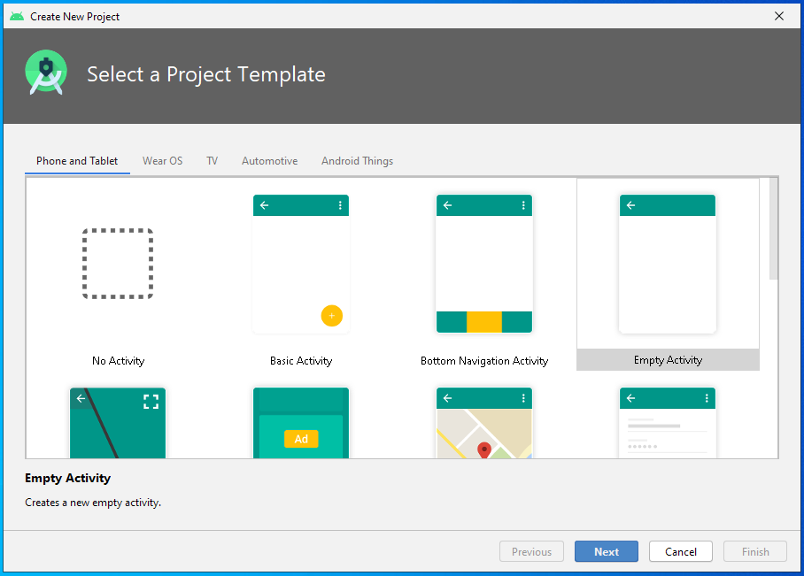Click the Bottom Navigation Activity label
This screenshot has width=804, height=576.
484,361
